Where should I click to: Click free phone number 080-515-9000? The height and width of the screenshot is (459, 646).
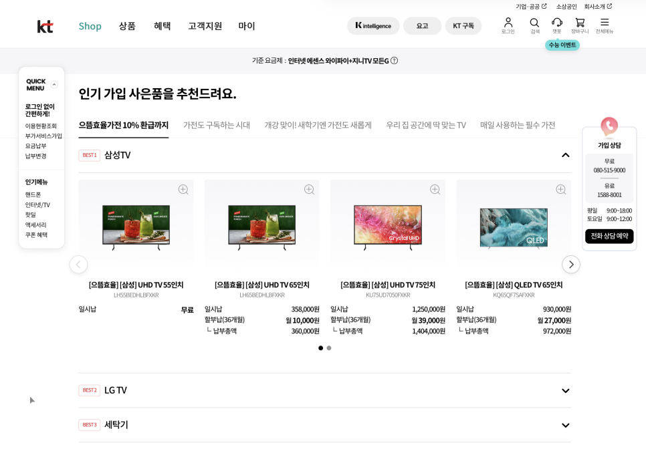[x=609, y=170]
